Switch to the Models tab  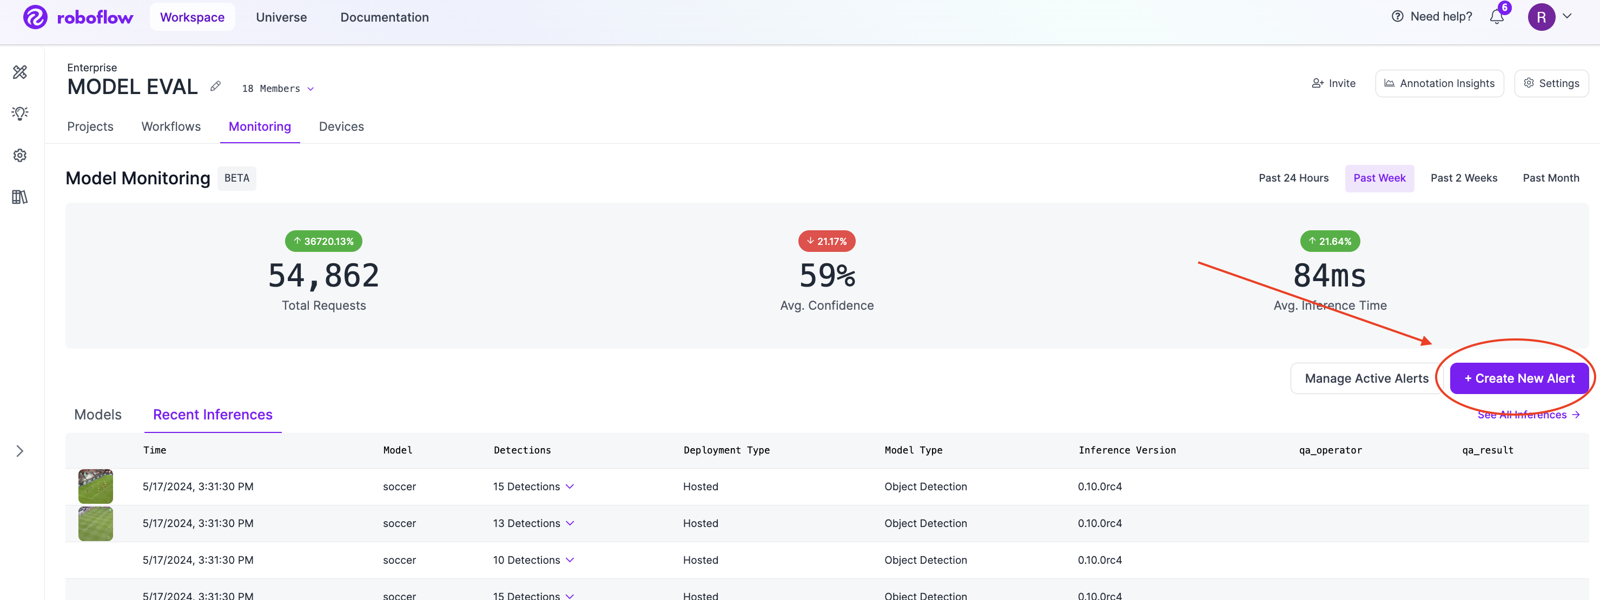pos(97,415)
